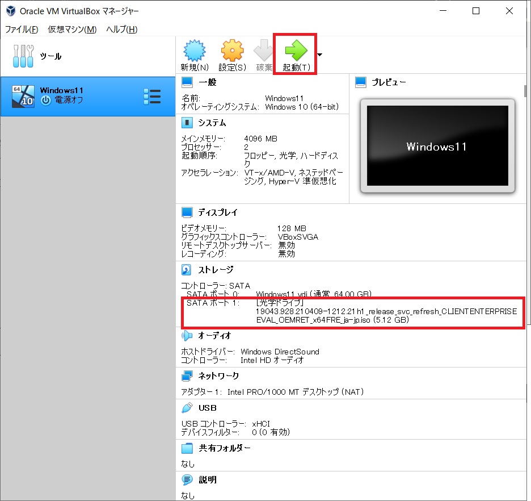Open the 仮想マシン(M) menu
531x501 pixels.
click(x=72, y=30)
